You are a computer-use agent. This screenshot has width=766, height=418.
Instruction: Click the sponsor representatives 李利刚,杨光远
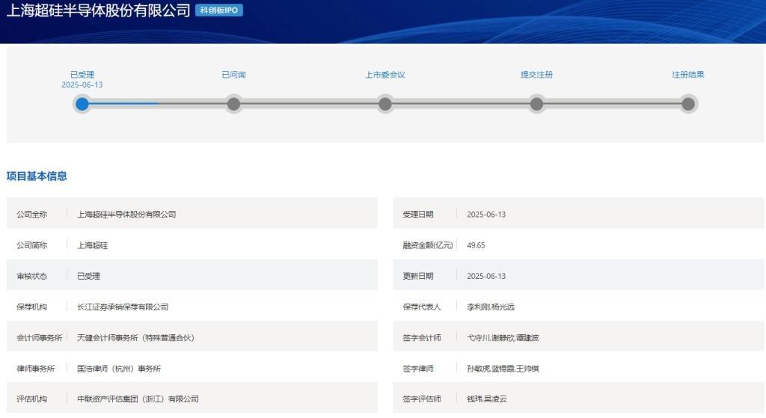click(491, 307)
